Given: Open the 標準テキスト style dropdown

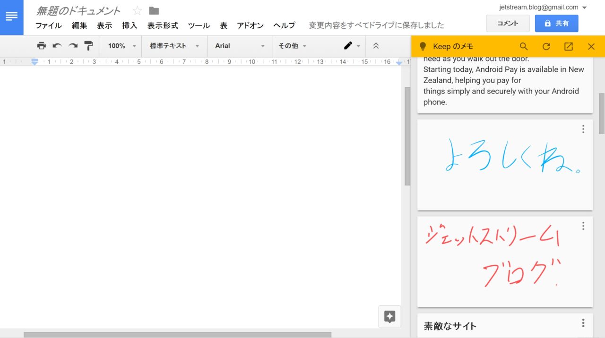Looking at the screenshot, I should tap(174, 46).
